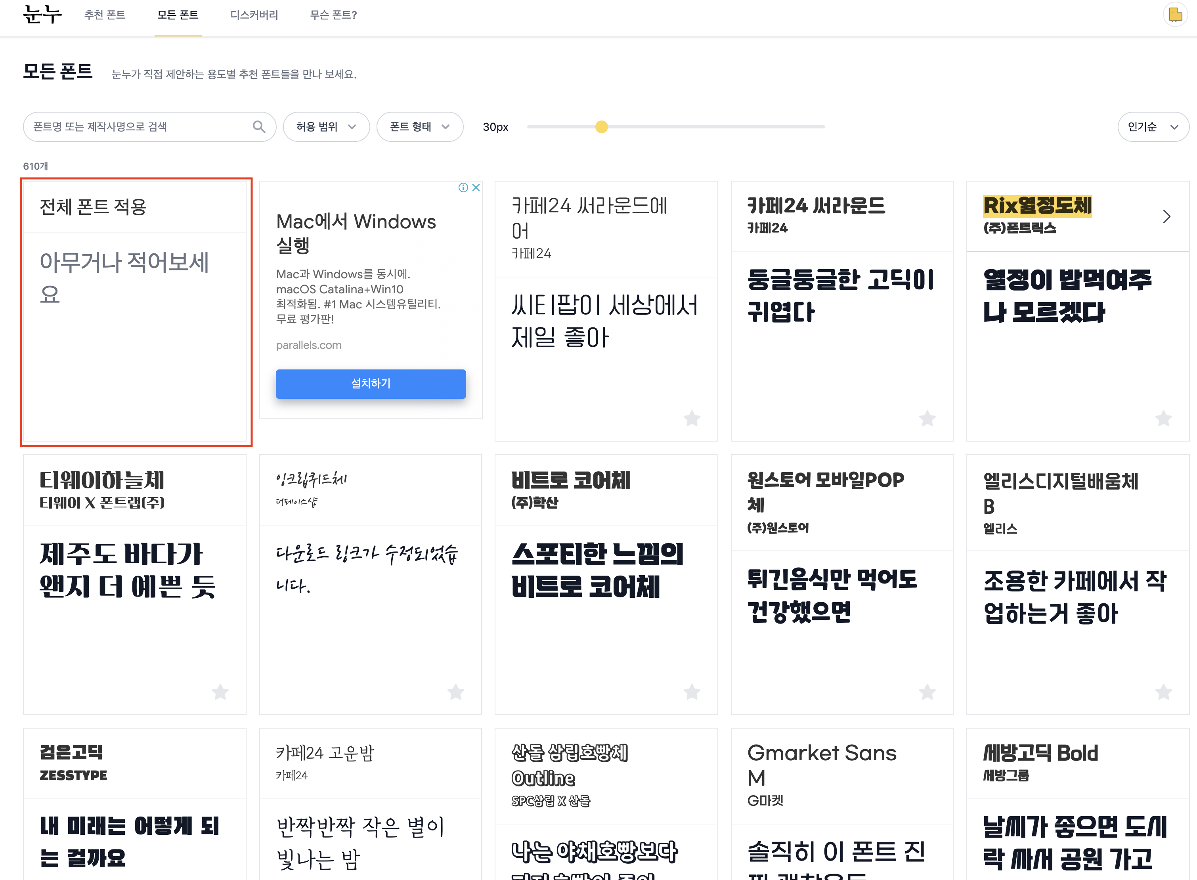Expand the 허용 범위 dropdown
Image resolution: width=1197 pixels, height=880 pixels.
326,127
